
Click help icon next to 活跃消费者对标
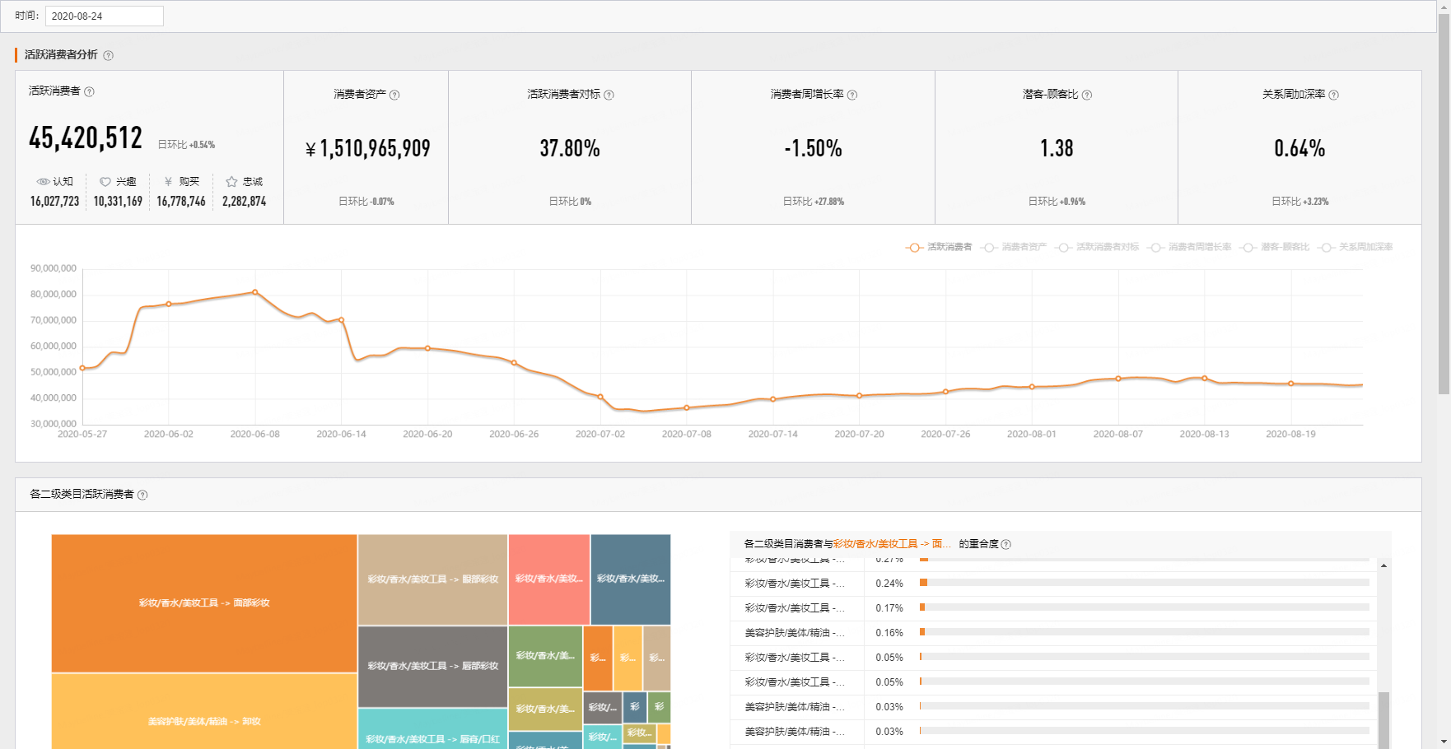coord(609,95)
